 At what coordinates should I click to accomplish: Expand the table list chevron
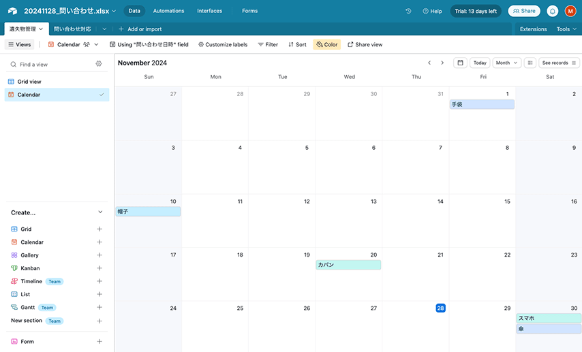(104, 29)
